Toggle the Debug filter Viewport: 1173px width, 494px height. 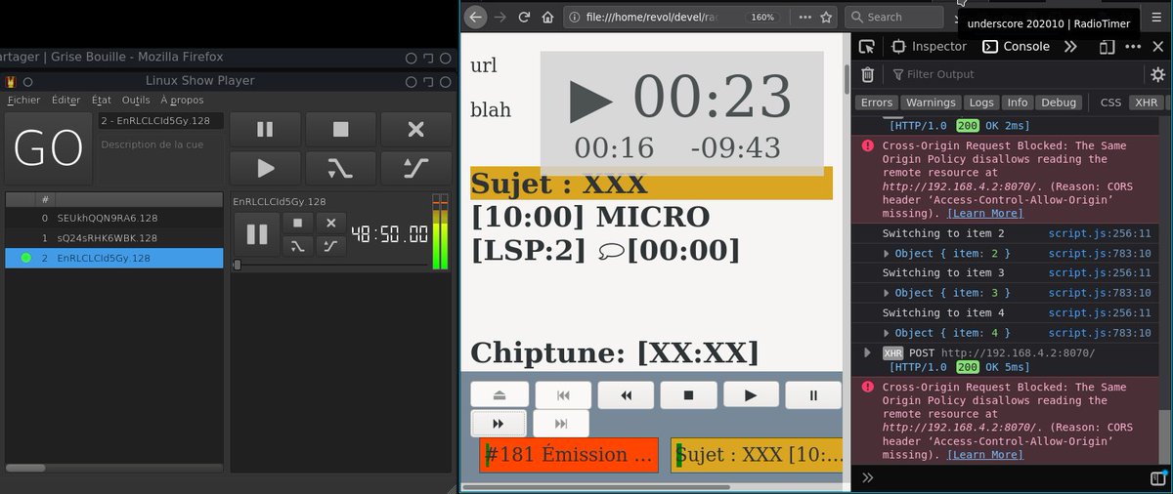[1058, 103]
